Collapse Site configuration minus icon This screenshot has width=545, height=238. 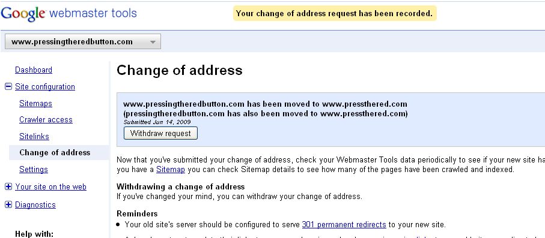coord(8,86)
